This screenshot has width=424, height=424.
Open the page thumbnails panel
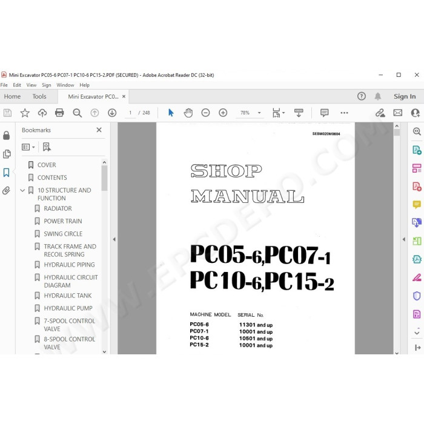[x=7, y=154]
